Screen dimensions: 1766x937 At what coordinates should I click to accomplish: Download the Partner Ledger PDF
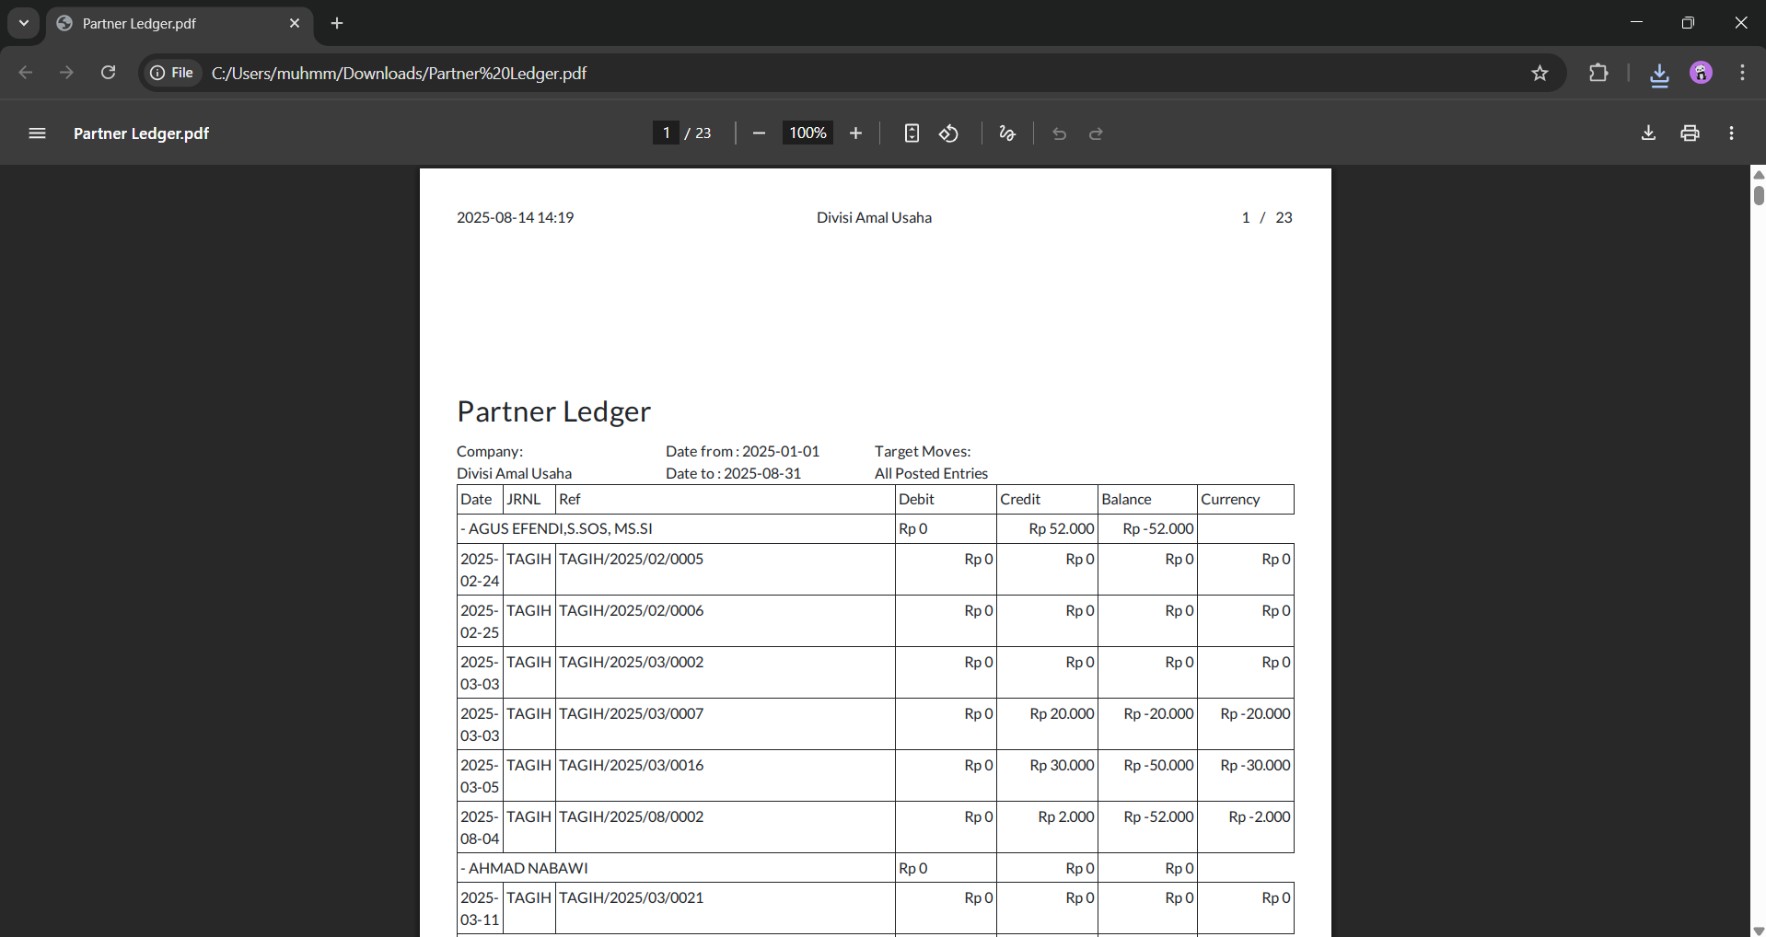pos(1648,133)
